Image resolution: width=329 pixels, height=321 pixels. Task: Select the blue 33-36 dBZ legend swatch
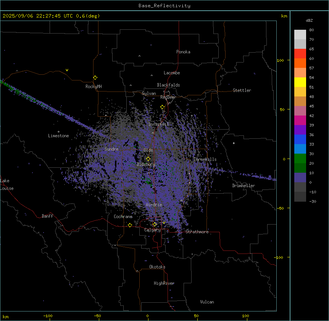tap(300, 139)
